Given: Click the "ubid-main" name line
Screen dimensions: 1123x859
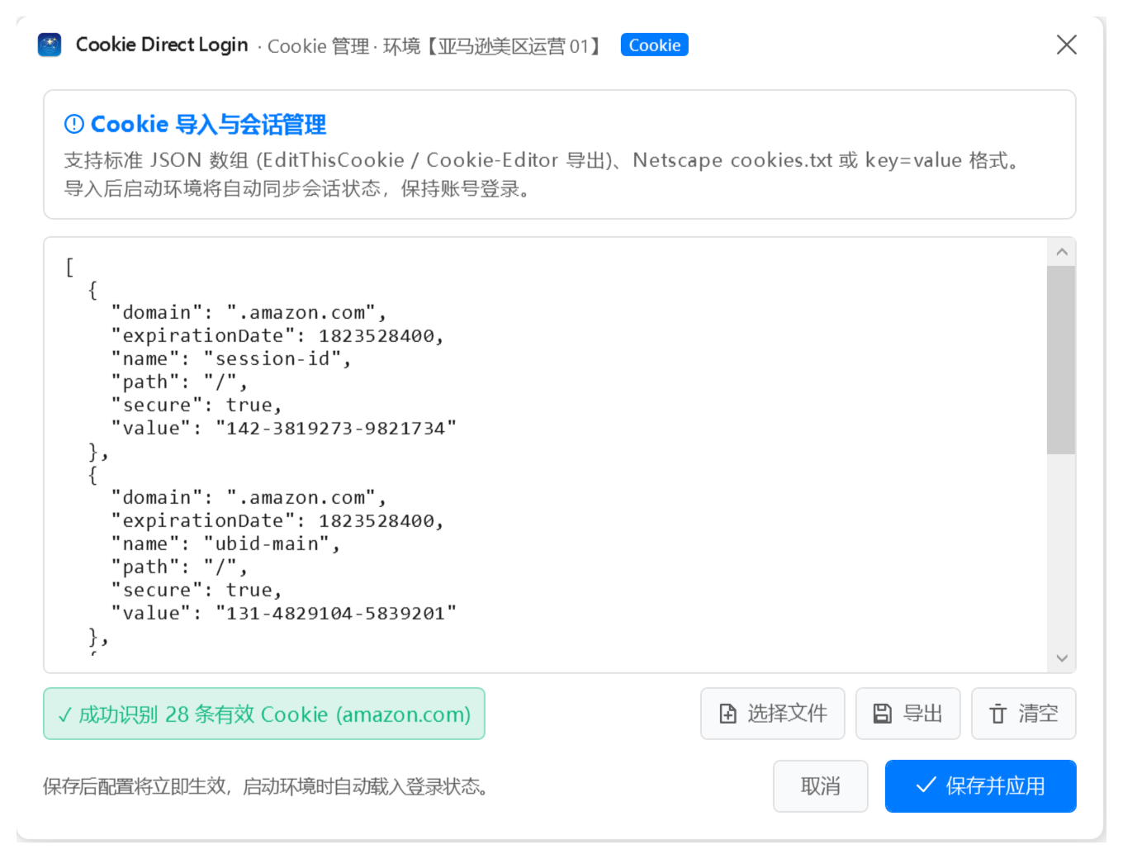Looking at the screenshot, I should pyautogui.click(x=225, y=544).
